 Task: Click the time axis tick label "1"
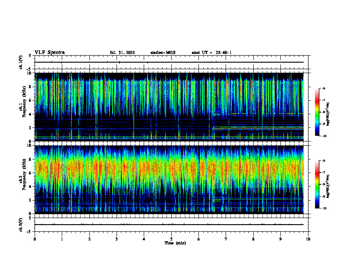click(x=62, y=239)
